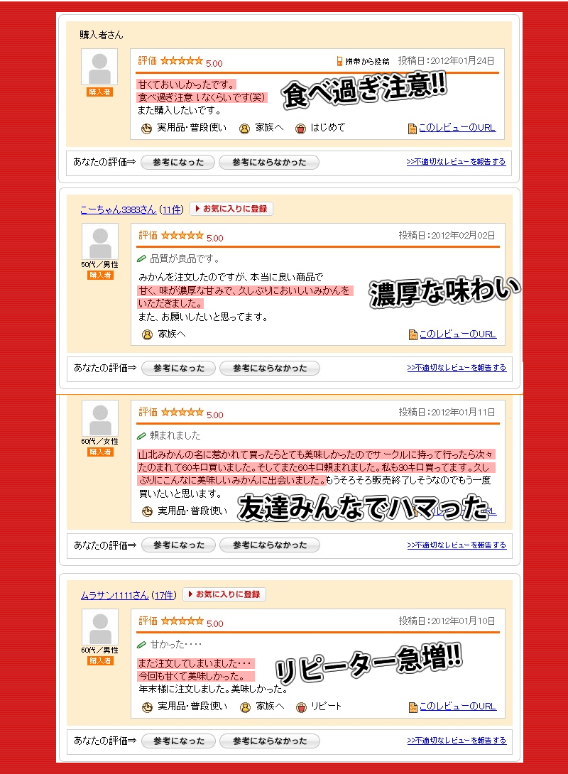Mark ムラサン1111さん review 参考にならなかった

click(x=270, y=741)
